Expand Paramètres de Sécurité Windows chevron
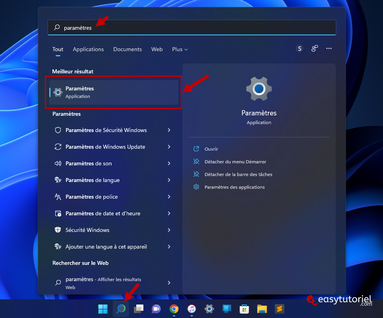This screenshot has height=318, width=383. [169, 130]
